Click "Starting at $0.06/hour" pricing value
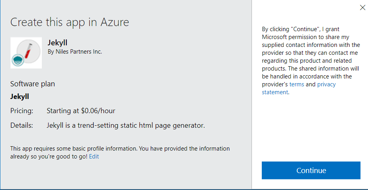368x190 pixels. pyautogui.click(x=81, y=111)
